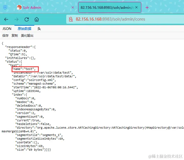184x160 pixels.
Task: Click the Solr Admin tab favicon
Action: (x=19, y=8)
